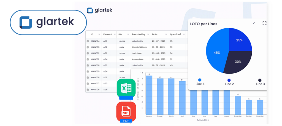This screenshot has width=282, height=126.
Task: Click the clipboard icon beside MAINT.31
Action: pyautogui.click(x=88, y=59)
